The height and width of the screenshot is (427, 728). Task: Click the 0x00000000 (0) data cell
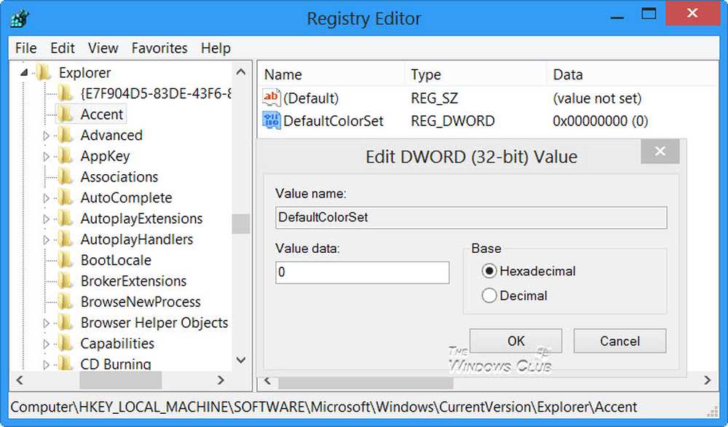click(601, 121)
